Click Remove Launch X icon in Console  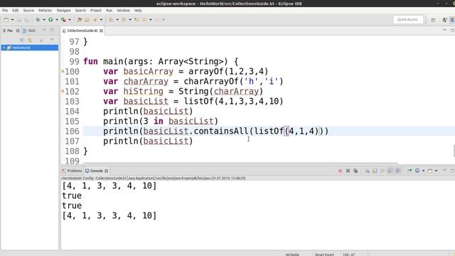[348, 171]
